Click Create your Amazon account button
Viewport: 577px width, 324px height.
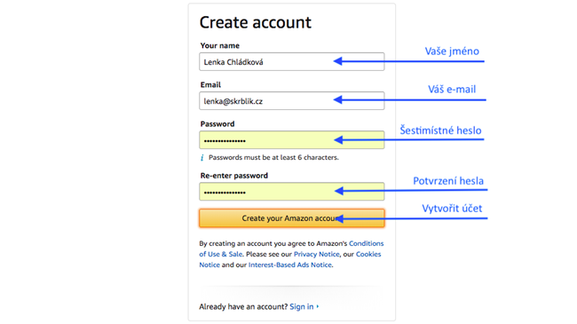click(x=292, y=218)
